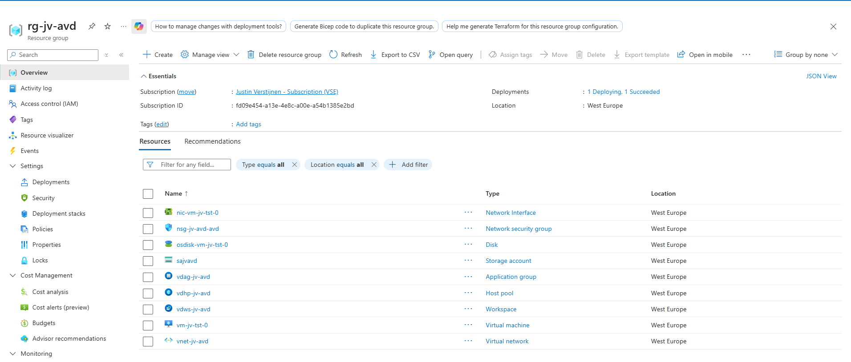851x362 pixels.
Task: Click the Filter for any field box
Action: (187, 165)
